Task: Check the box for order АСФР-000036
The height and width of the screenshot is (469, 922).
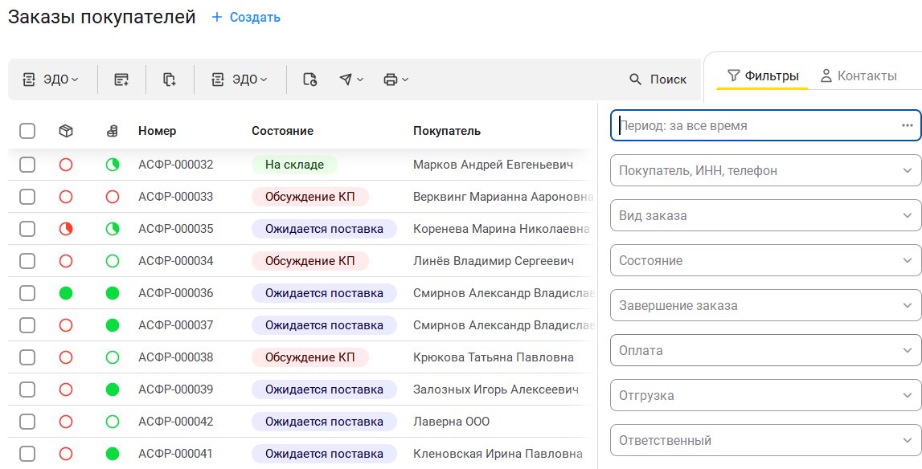Action: [x=27, y=293]
